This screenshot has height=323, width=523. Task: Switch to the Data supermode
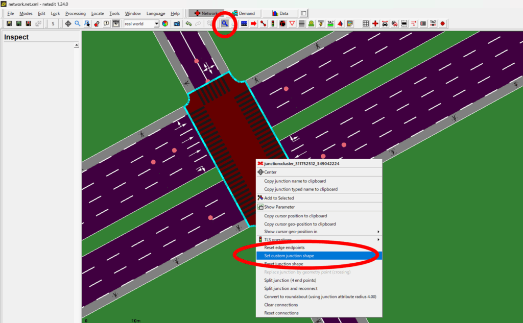280,13
